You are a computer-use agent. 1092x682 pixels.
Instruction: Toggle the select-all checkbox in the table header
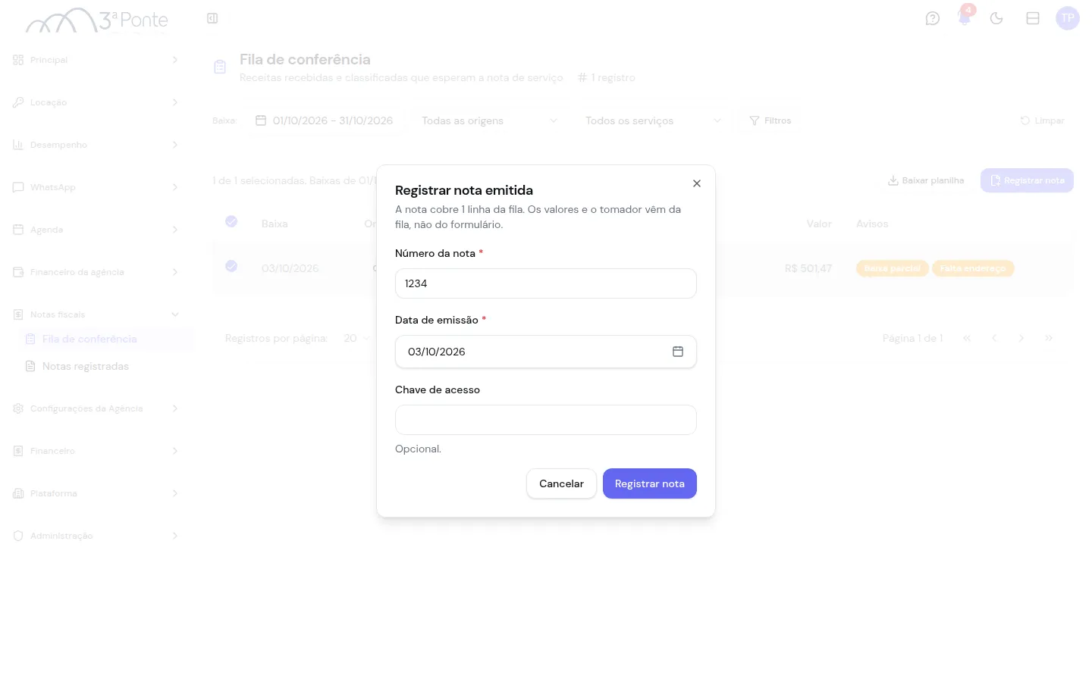coord(231,221)
